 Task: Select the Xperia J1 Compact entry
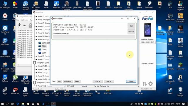coord(44,20)
